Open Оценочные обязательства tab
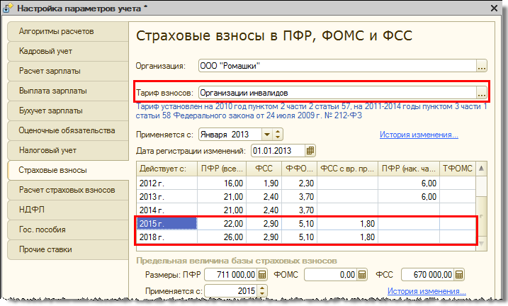The width and height of the screenshot is (508, 306). 68,130
